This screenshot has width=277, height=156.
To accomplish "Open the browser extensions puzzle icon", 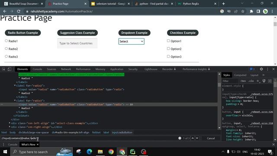I will (x=251, y=11).
